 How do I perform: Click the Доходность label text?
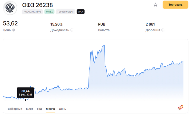(60, 30)
